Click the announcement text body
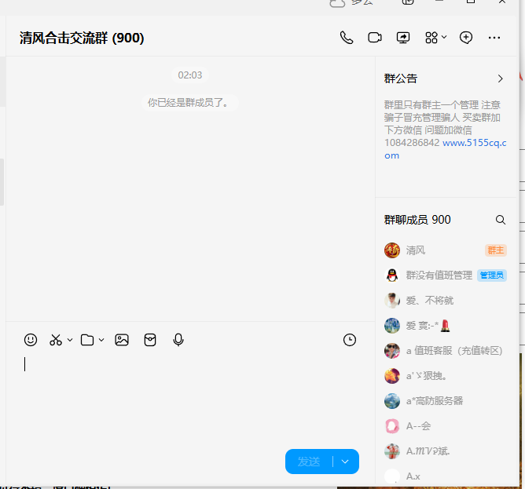Viewport: 525px width, 489px height. tap(446, 130)
